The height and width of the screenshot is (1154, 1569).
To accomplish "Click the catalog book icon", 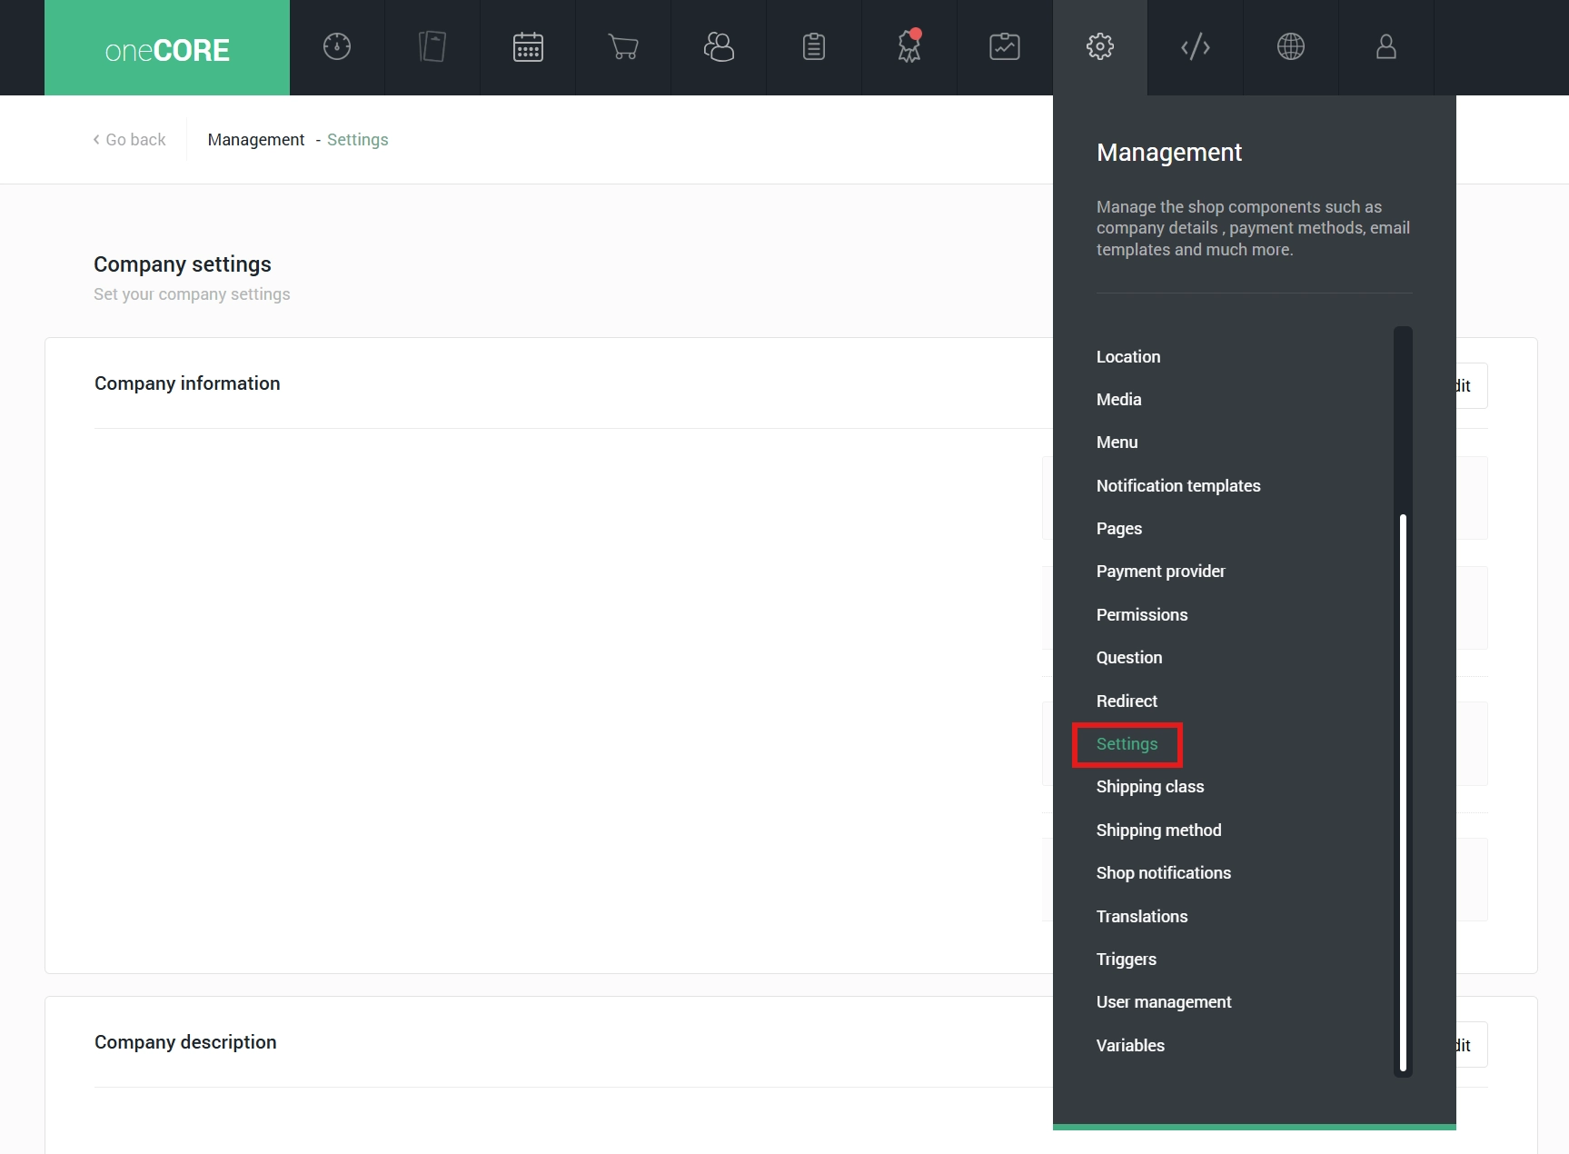I will point(432,47).
